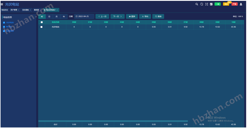
Task: Go to next day with 下一日
Action: coord(117,16)
